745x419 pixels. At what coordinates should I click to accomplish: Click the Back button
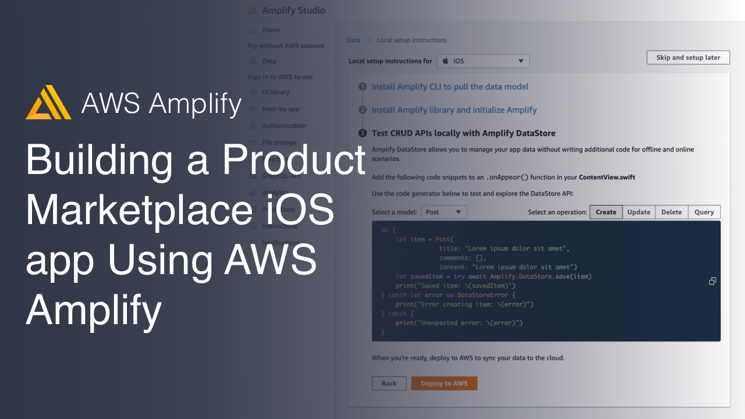tap(389, 384)
